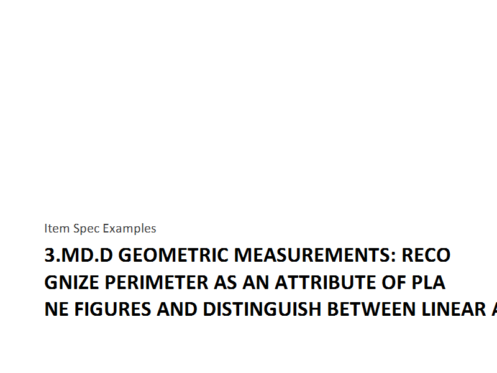Click 'NE' at the start of the third title line
The height and width of the screenshot is (373, 497).
[57, 309]
